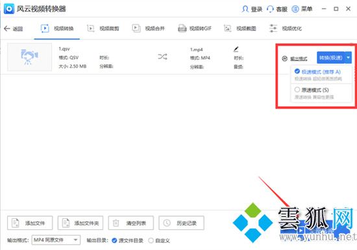Switch to the 视频截图 tab
357x250 pixels.
point(240,29)
